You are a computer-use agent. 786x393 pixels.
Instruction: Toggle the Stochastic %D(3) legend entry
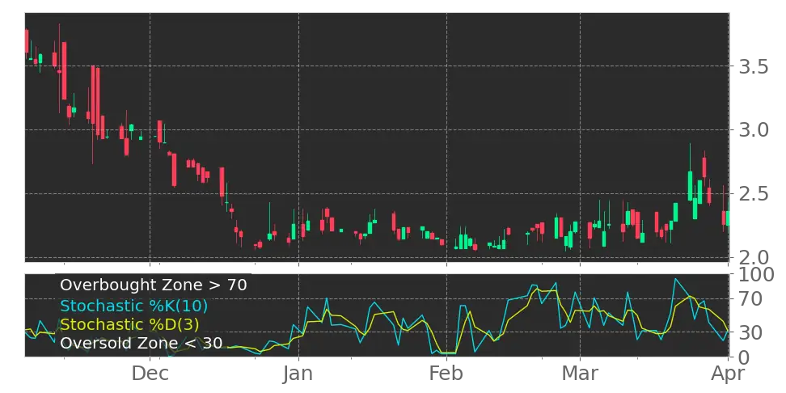(129, 325)
